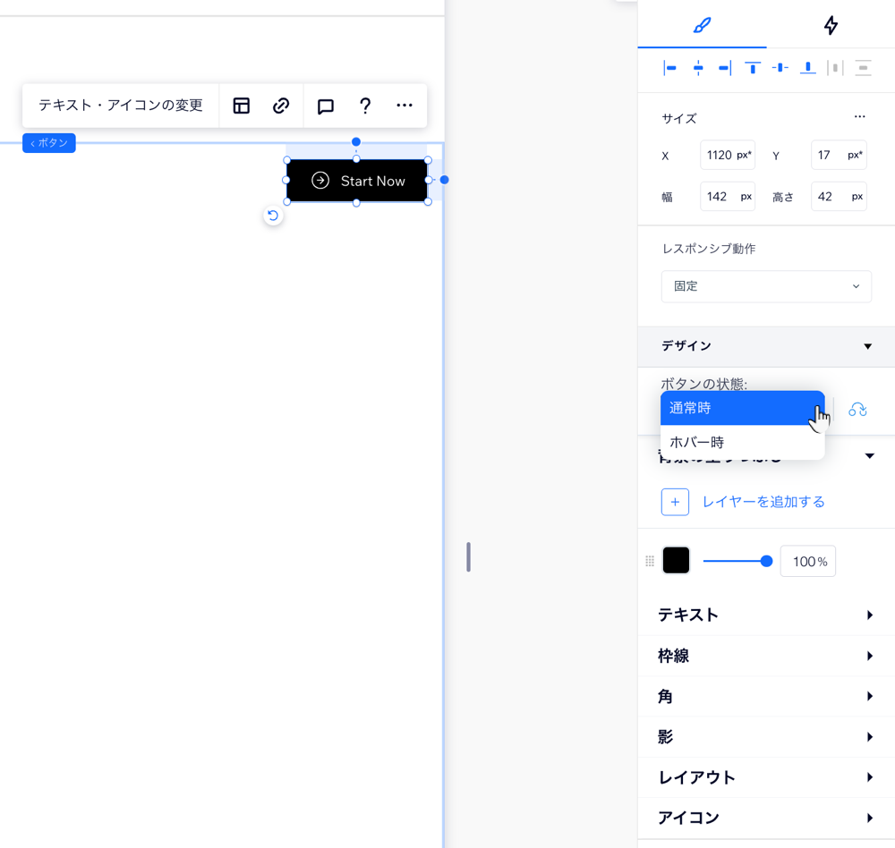Align the button to horizontal center
Viewport: 895px width, 848px height.
click(x=697, y=68)
